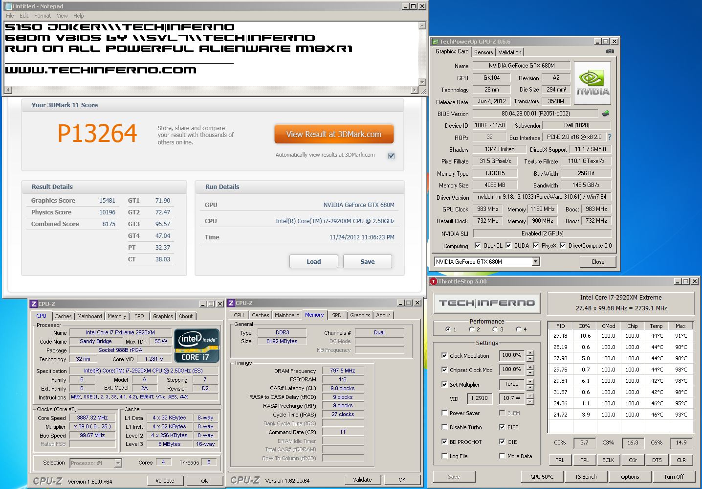Increase Clock Modulation value with up arrow

coord(530,353)
